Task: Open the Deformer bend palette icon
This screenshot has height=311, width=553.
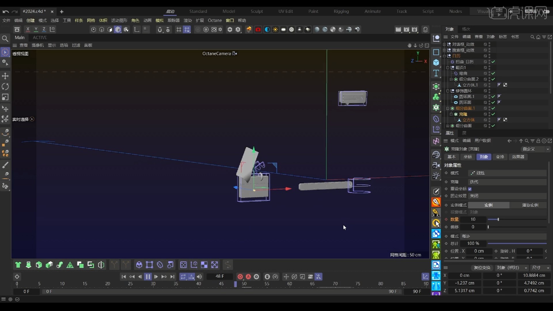Action: (436, 119)
